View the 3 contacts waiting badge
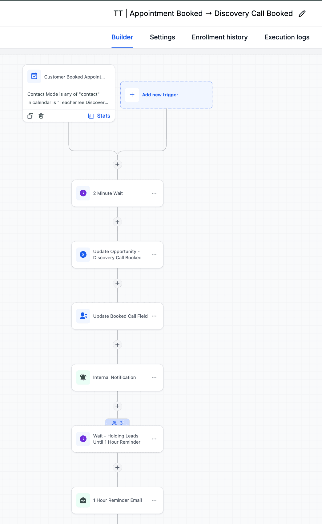Screen dimensions: 322x524 click(117, 422)
